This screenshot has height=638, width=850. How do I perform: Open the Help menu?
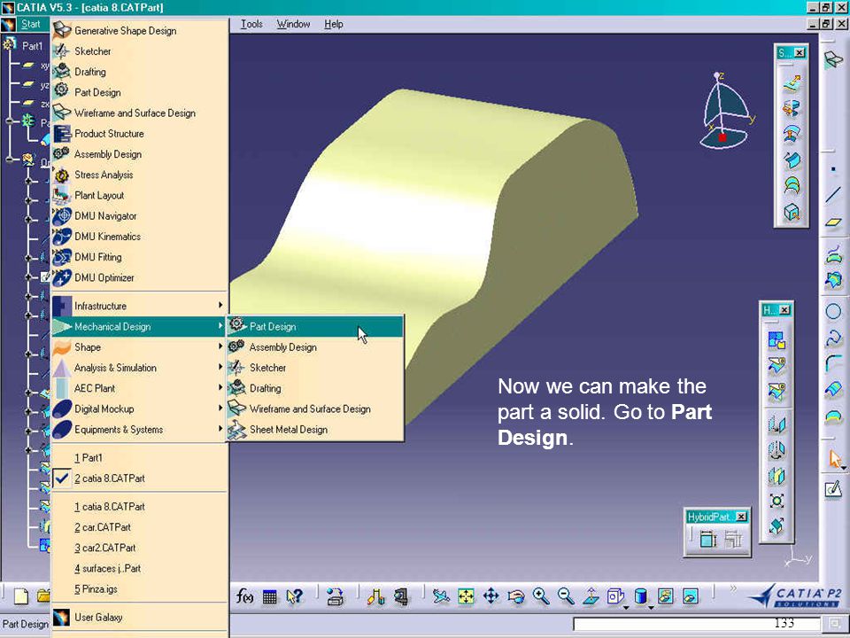click(334, 24)
